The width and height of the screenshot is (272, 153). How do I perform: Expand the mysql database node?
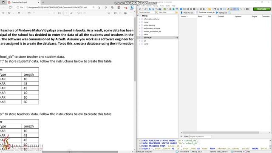coord(140,22)
